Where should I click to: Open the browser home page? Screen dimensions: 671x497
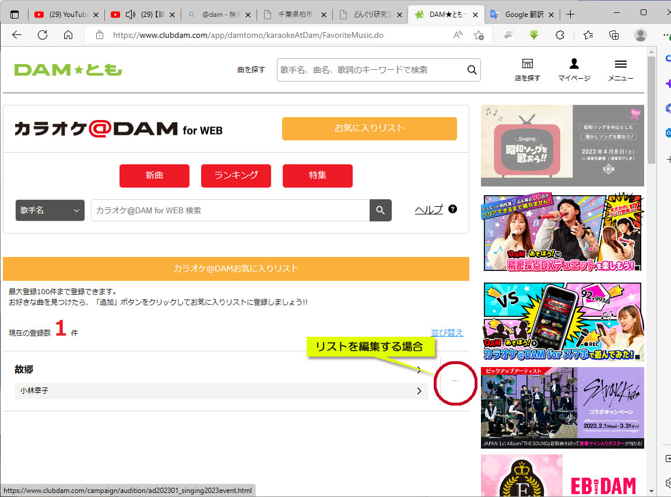click(x=68, y=35)
